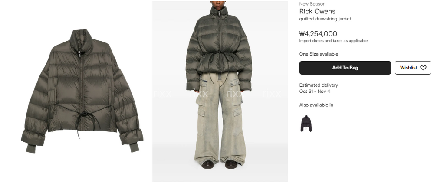
Task: Click the Oct 31 - Nov 4 date
Action: (315, 91)
